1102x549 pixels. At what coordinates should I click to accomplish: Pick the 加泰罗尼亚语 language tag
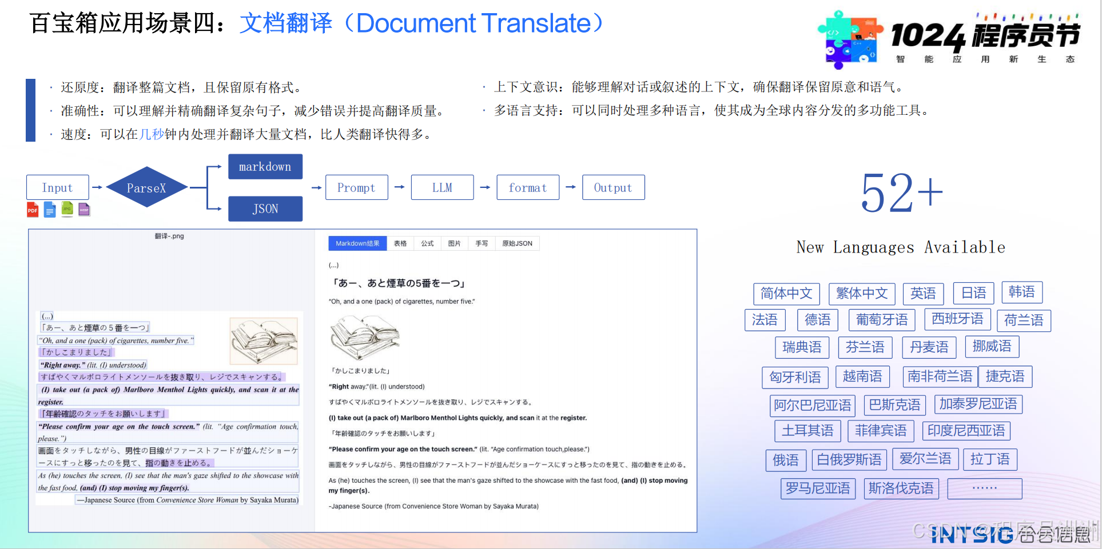[x=978, y=404]
